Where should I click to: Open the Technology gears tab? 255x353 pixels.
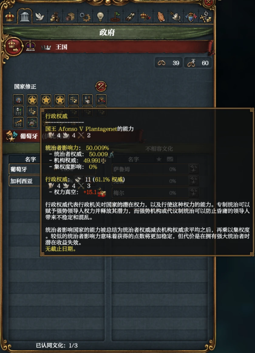point(85,17)
